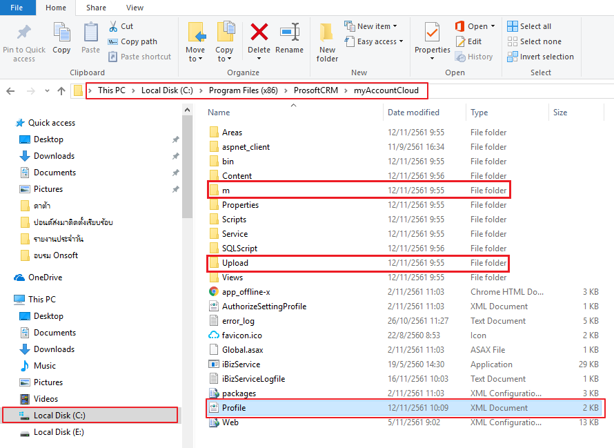
Task: Select the Profile XML document
Action: coord(405,408)
